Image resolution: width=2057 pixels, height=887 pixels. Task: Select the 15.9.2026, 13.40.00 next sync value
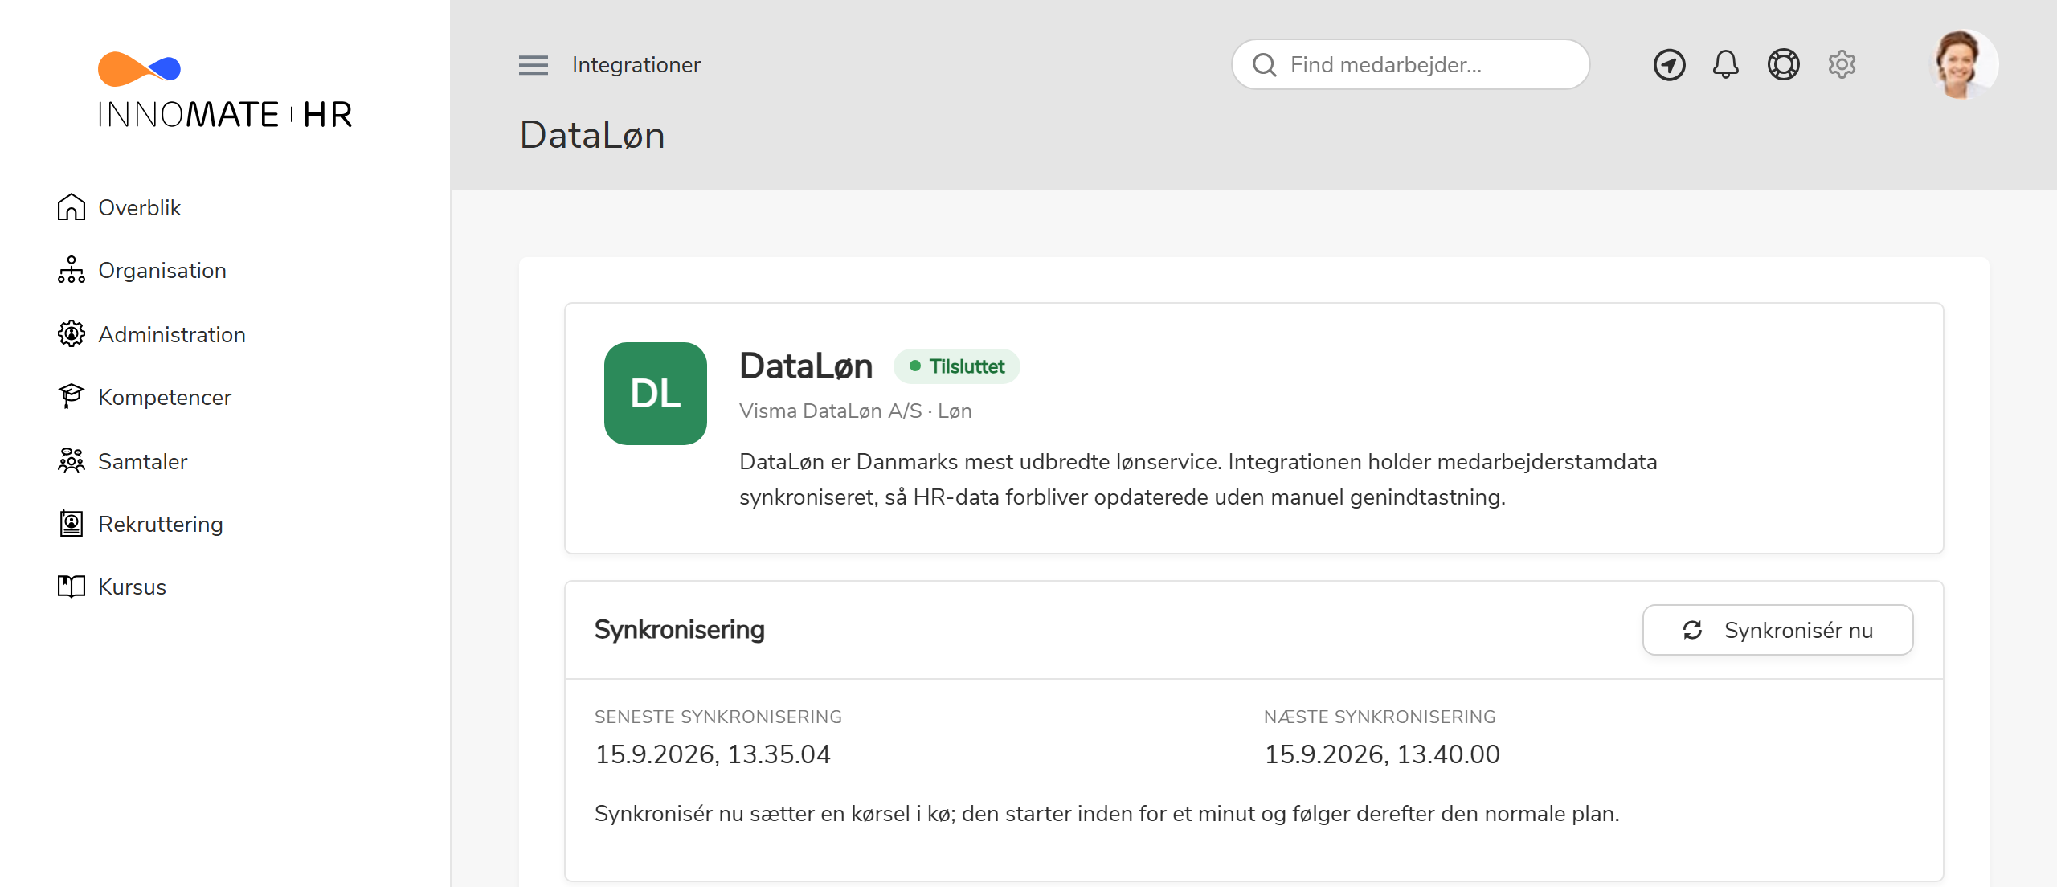1382,754
